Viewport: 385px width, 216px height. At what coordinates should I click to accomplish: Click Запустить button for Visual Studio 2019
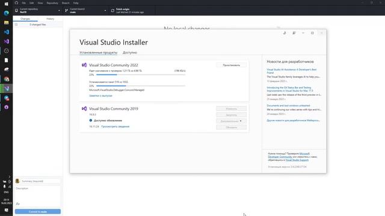231,115
